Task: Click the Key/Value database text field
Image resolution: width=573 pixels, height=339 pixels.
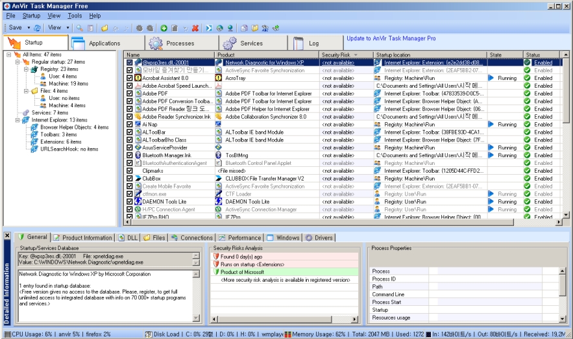Action: point(106,259)
